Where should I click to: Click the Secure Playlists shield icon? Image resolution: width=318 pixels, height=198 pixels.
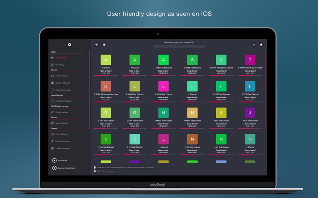pyautogui.click(x=52, y=123)
